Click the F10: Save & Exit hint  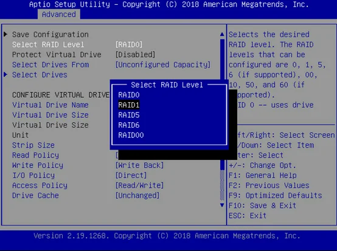[x=262, y=205]
